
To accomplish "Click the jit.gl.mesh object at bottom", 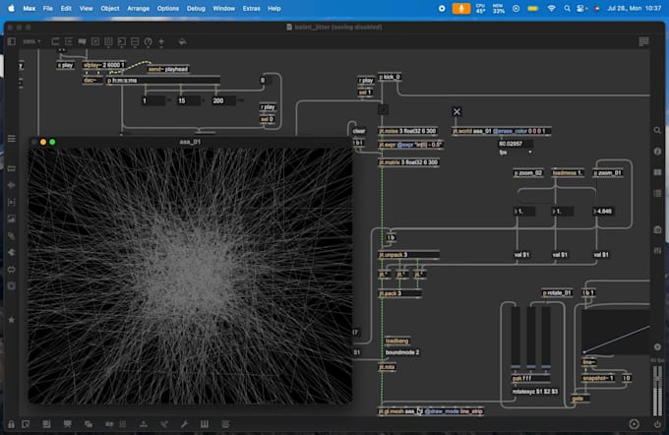I will point(431,411).
